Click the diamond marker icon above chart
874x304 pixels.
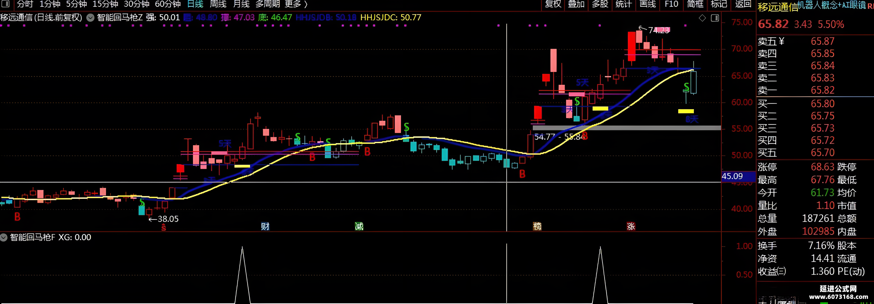pyautogui.click(x=702, y=18)
